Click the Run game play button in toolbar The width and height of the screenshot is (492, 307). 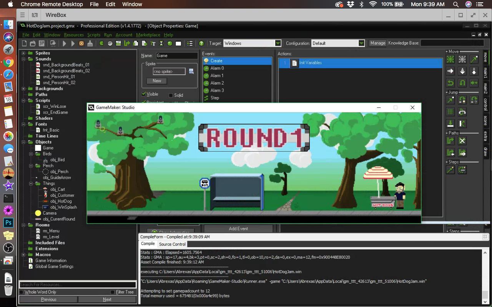(x=64, y=43)
